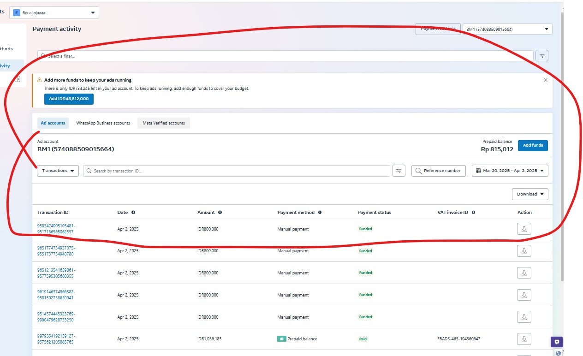Open the Mar 20 – Apr 2, 2025 date range picker
The width and height of the screenshot is (583, 356).
(510, 171)
